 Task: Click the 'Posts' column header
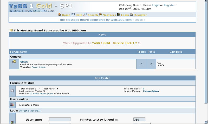click(x=151, y=52)
